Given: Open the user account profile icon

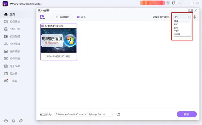Looking at the screenshot, I should (x=168, y=3).
